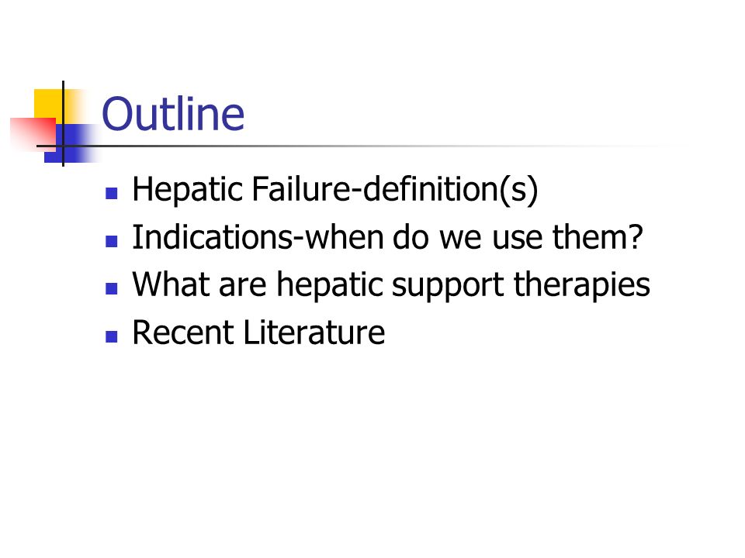745x558 pixels.
Task: Select the blue square beside the title
Action: pos(71,143)
